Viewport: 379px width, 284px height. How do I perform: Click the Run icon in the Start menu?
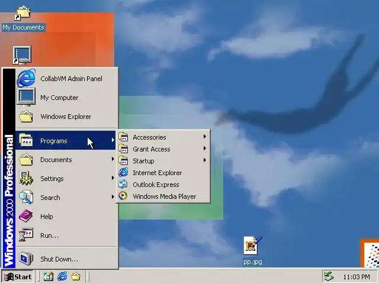[x=26, y=235]
